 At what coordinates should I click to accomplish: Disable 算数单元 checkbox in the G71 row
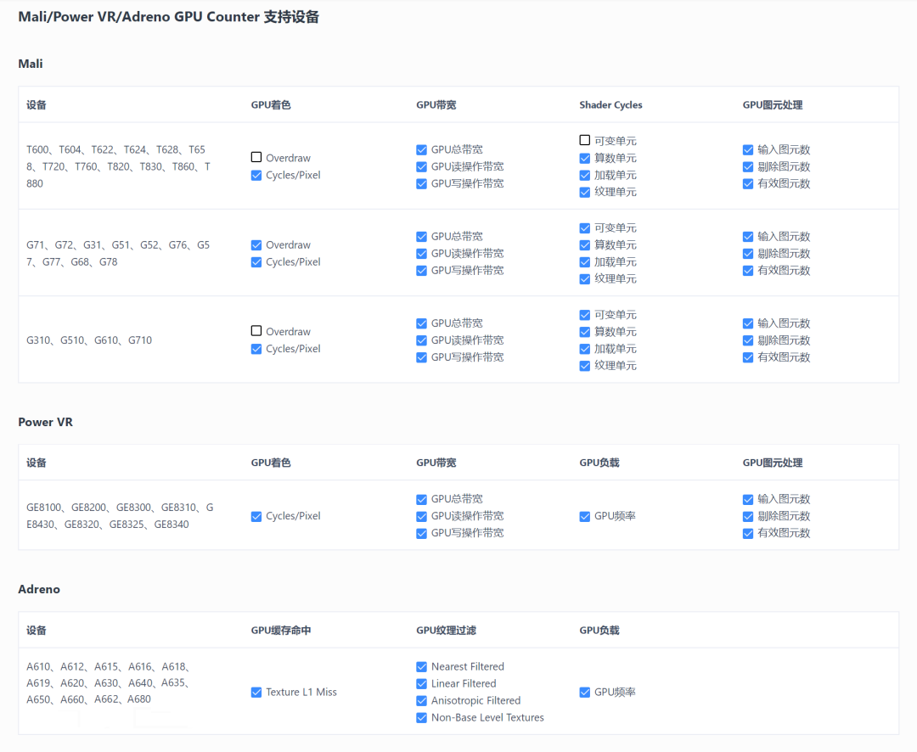pyautogui.click(x=584, y=244)
